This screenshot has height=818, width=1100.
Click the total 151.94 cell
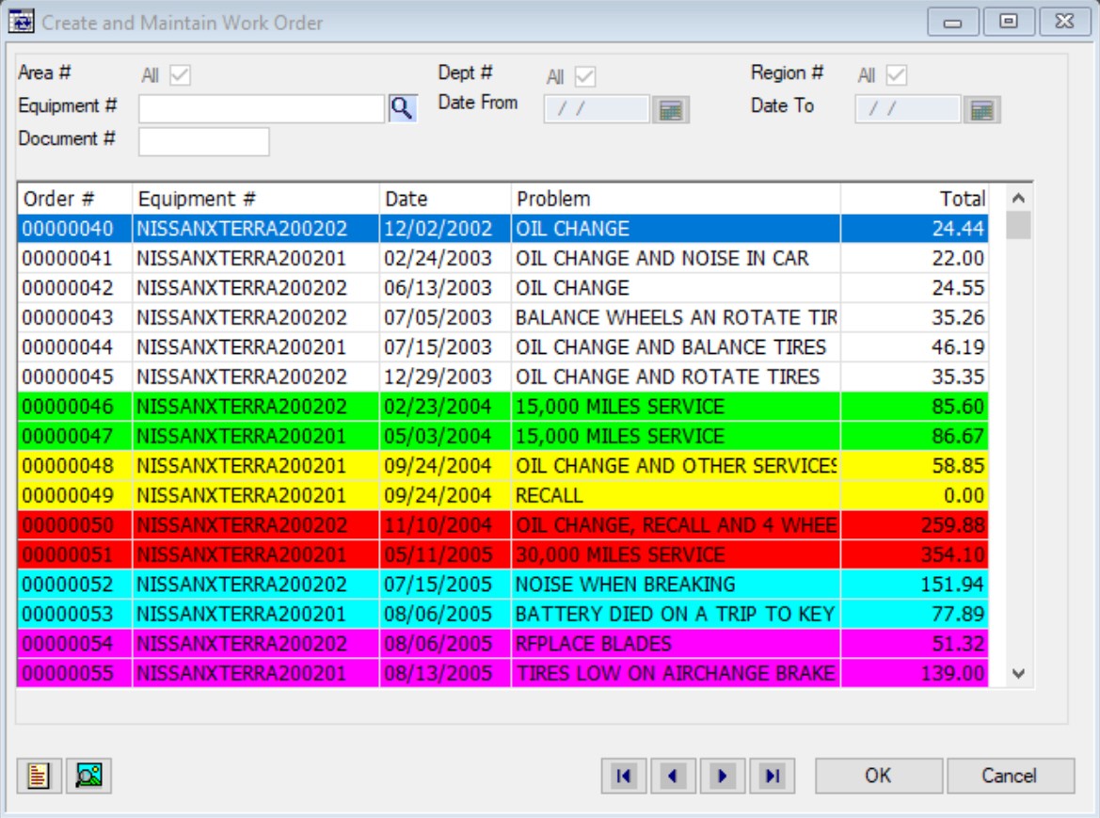point(915,585)
